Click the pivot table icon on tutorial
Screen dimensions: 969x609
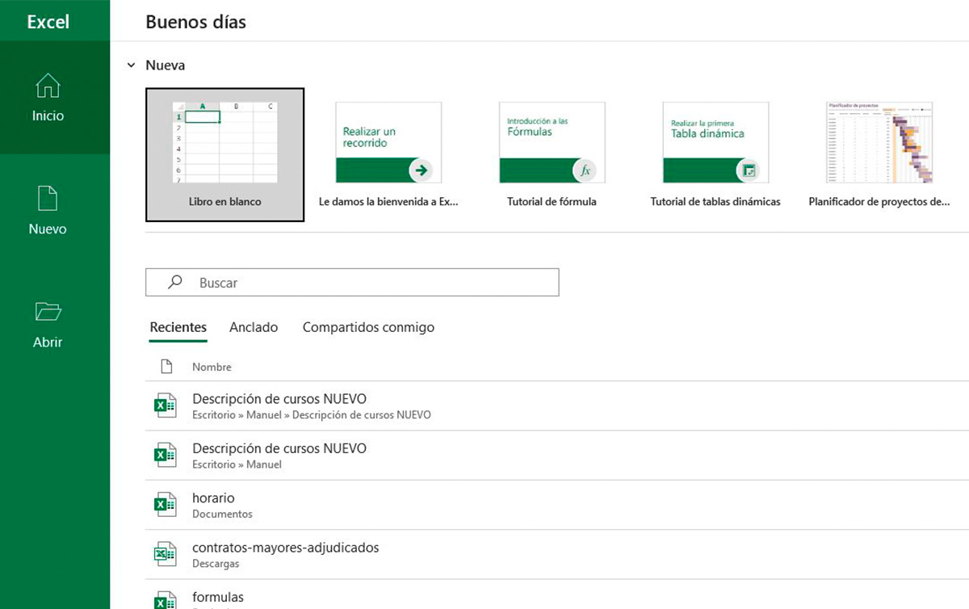[x=748, y=170]
